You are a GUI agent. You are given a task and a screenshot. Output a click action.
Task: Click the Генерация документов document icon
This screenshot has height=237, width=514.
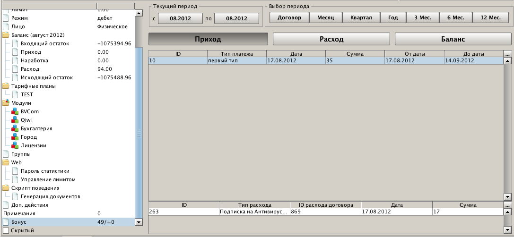15,196
